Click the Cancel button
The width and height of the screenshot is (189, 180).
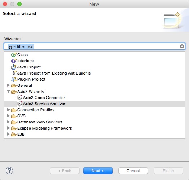point(133,171)
